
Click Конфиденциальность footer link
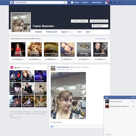pos(24,112)
